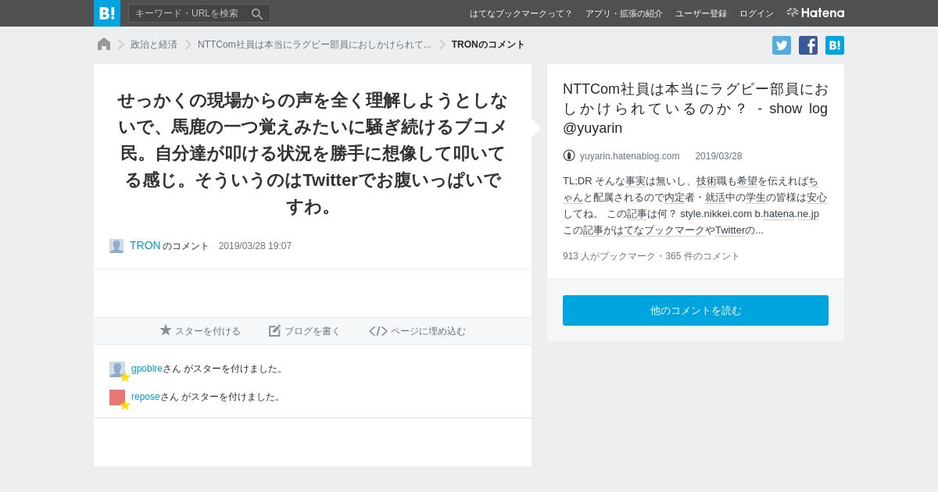The width and height of the screenshot is (938, 492).
Task: Click the site favicon beside yuyarin.hatenablog.com
Action: (569, 155)
